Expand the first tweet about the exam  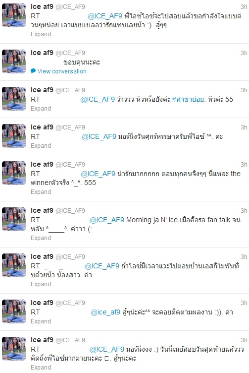pyautogui.click(x=41, y=34)
